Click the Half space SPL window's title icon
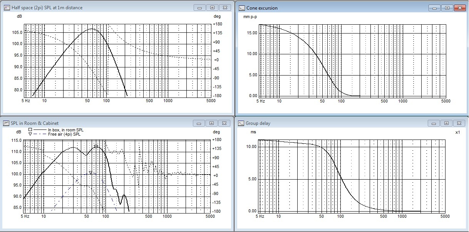The image size is (469, 232). (x=7, y=8)
